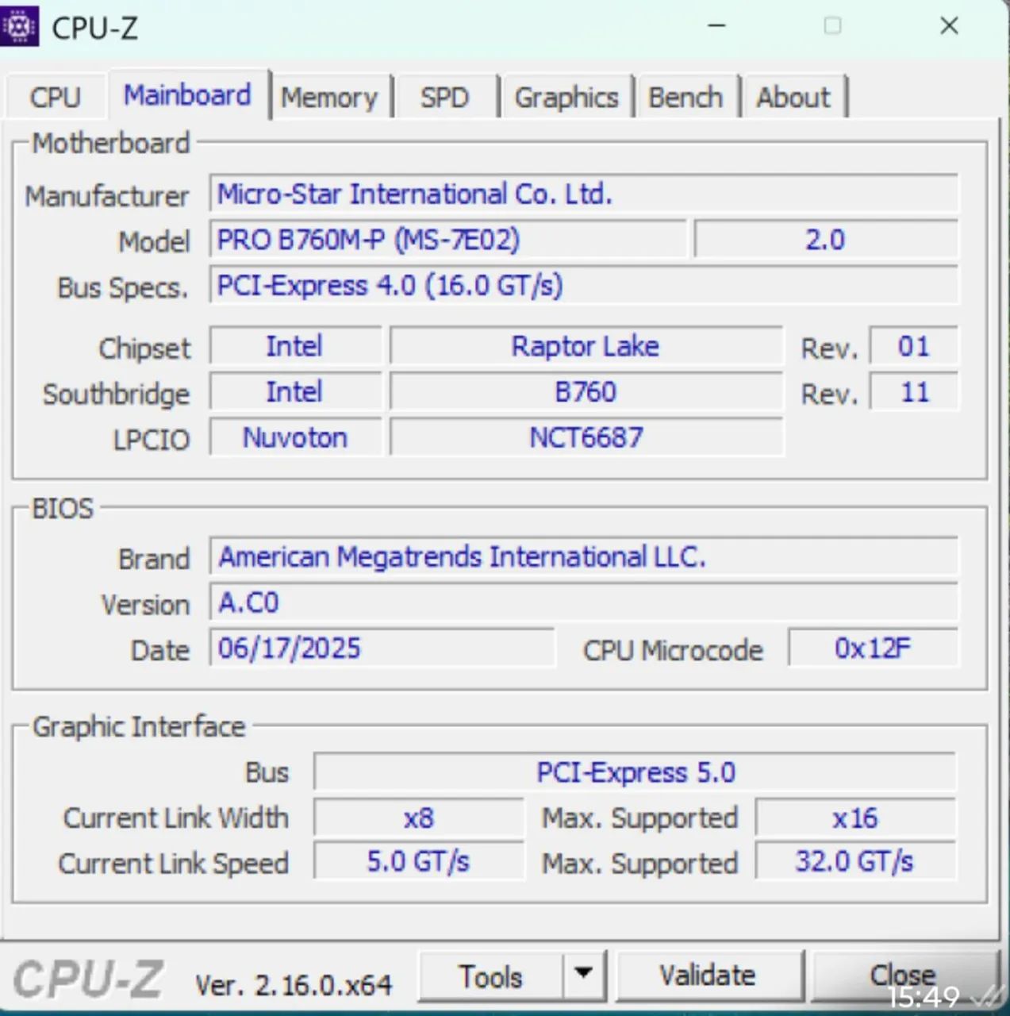Click the Close button at bottom

point(903,976)
